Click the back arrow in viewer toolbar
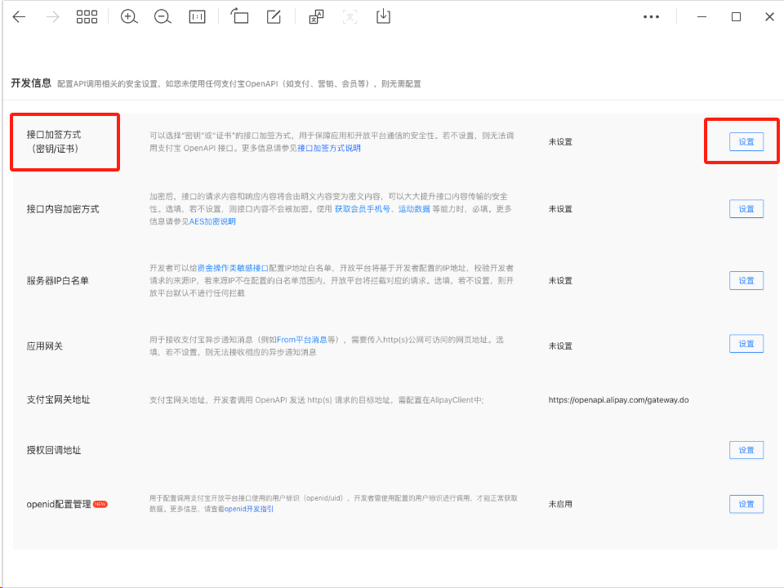The width and height of the screenshot is (784, 588). (x=19, y=17)
